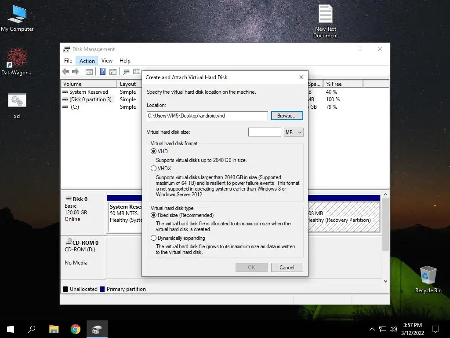
Task: Open the network status tray icon
Action: [383, 329]
